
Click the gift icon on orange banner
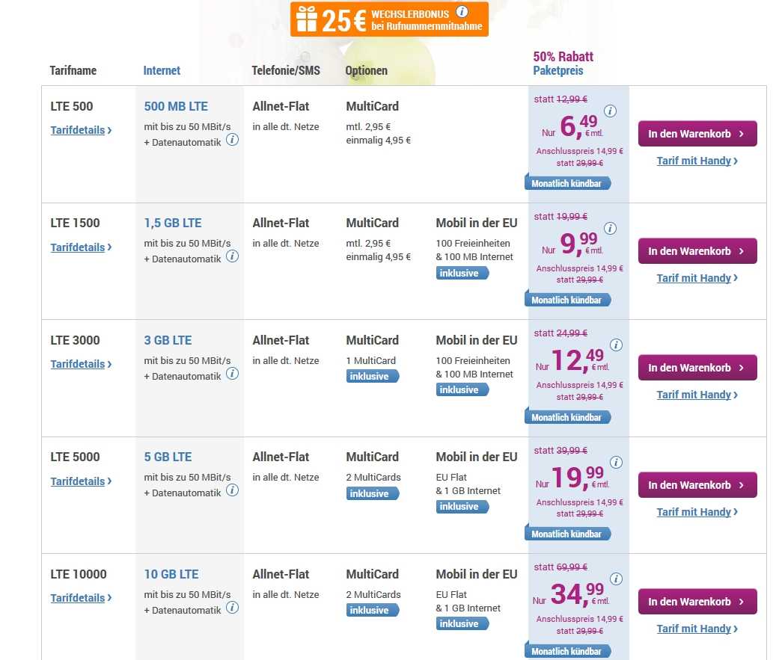(x=306, y=19)
